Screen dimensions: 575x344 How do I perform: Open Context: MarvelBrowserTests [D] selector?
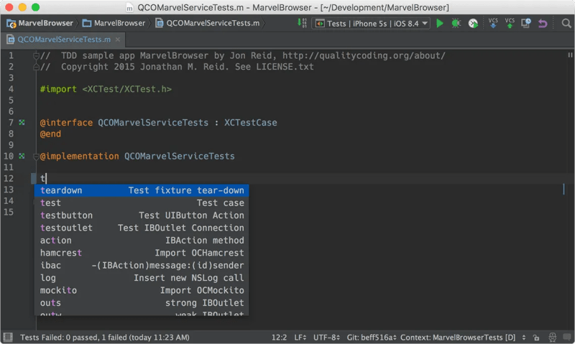pyautogui.click(x=463, y=338)
